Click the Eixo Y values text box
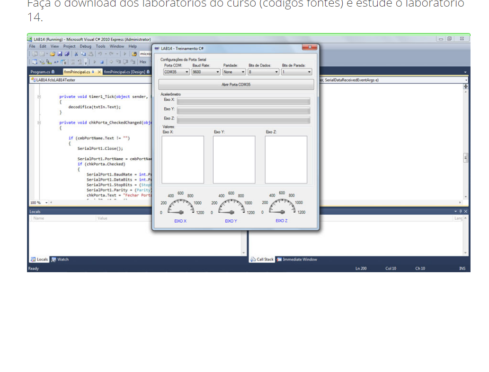 (234, 160)
